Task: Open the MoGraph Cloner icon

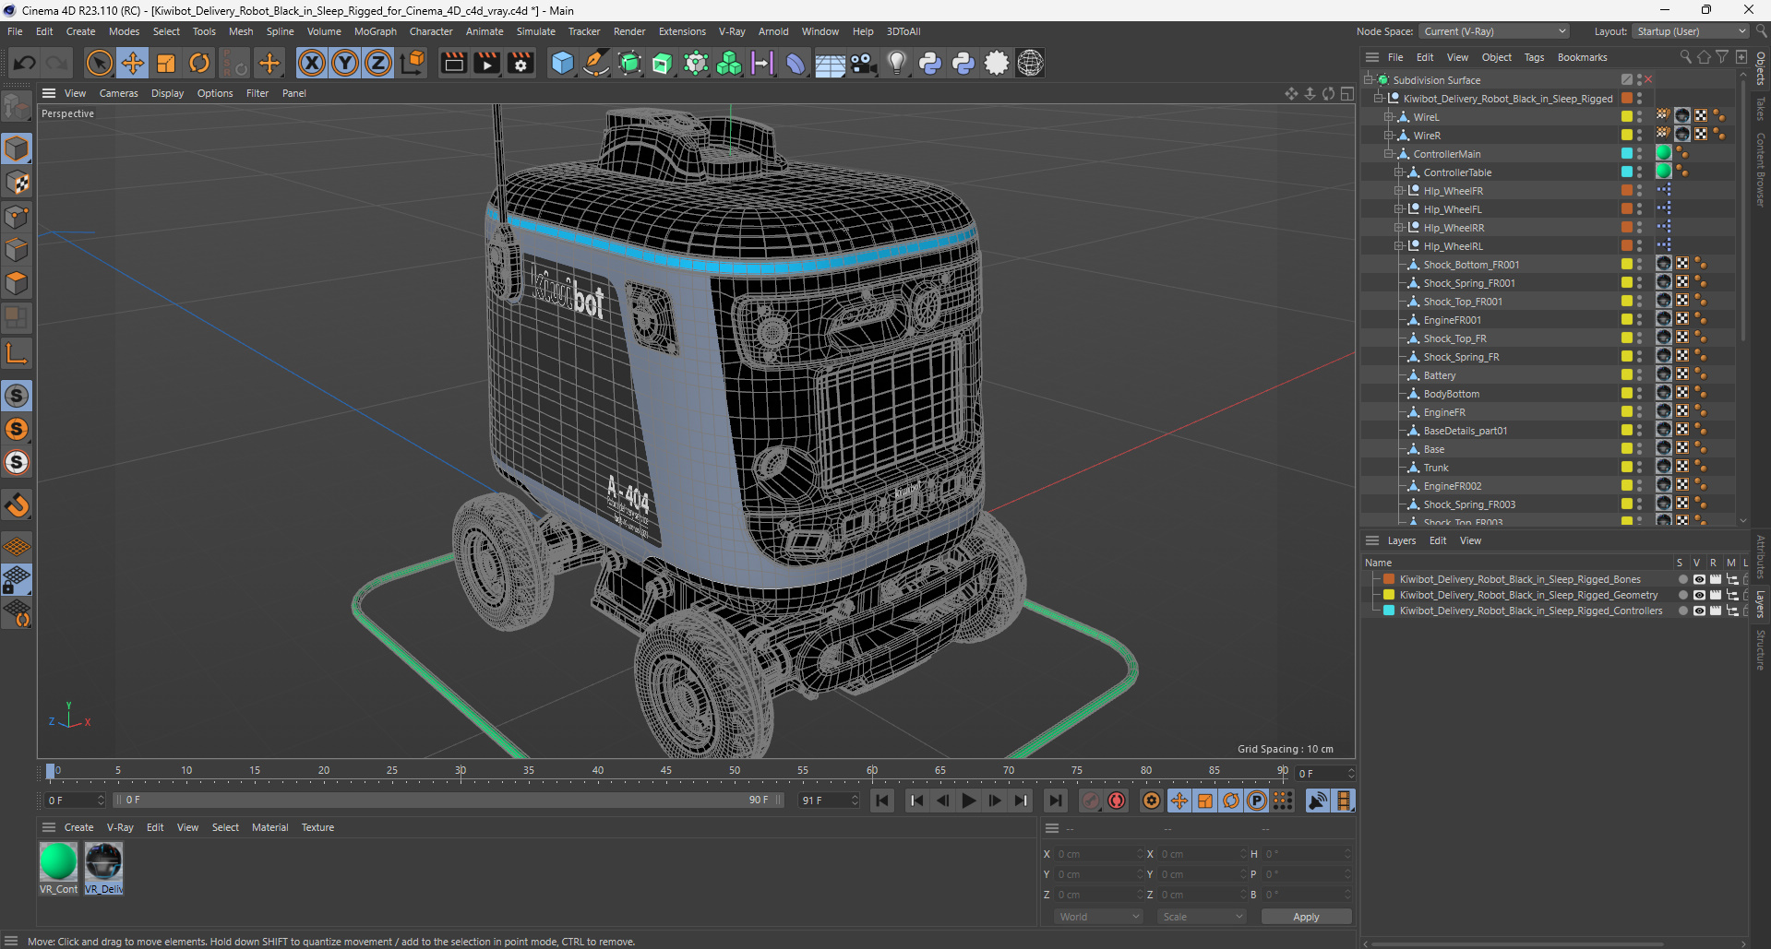Action: point(729,63)
